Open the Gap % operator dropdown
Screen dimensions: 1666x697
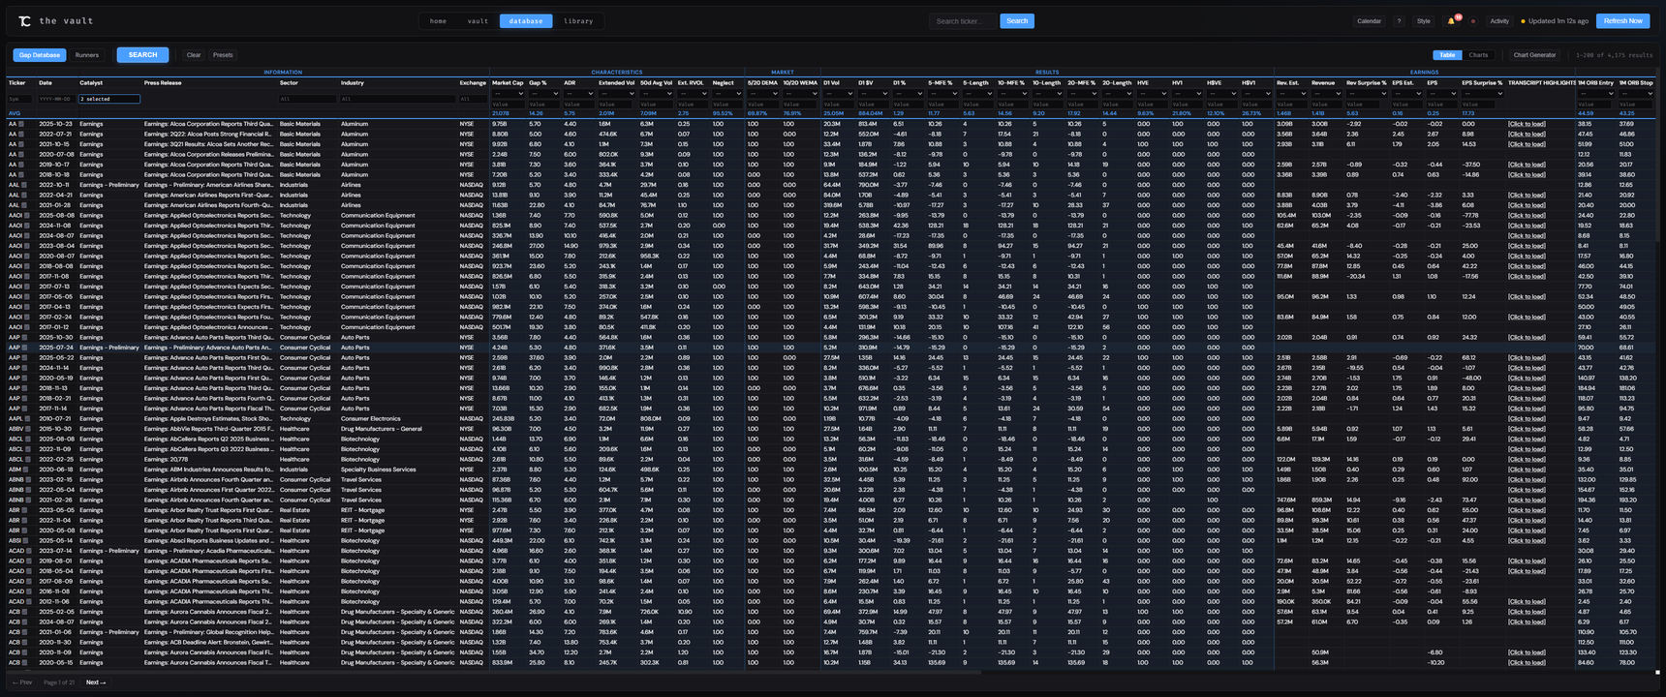[543, 94]
